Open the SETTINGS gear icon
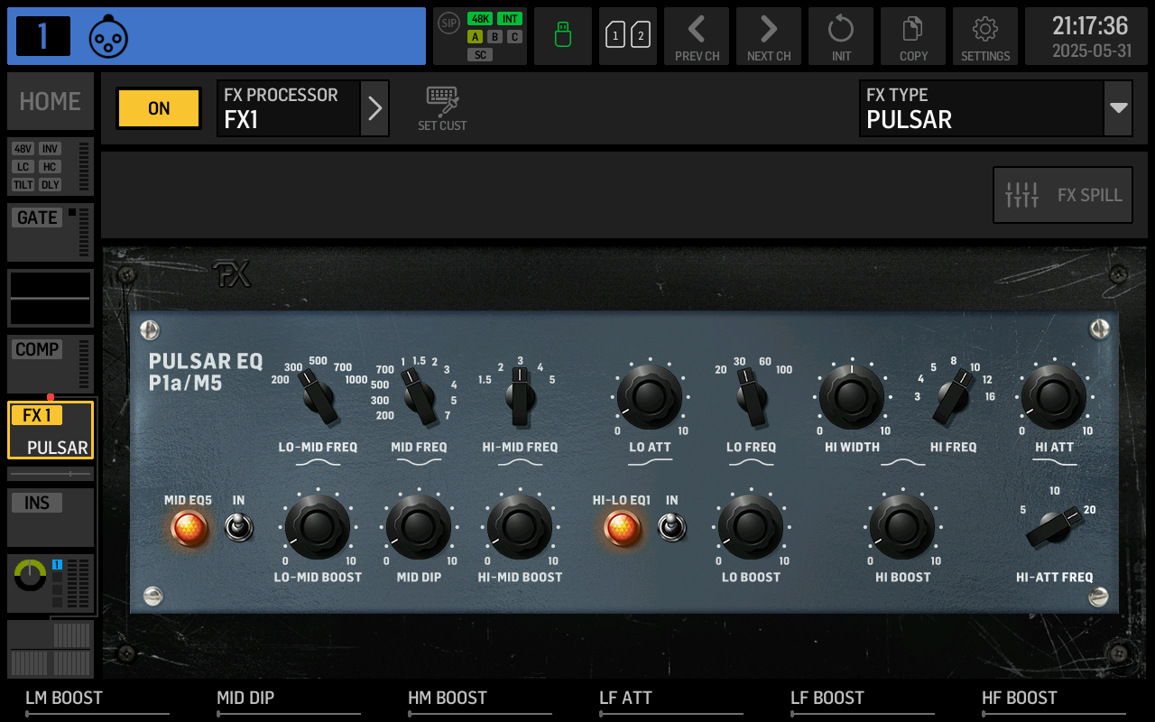 click(984, 36)
